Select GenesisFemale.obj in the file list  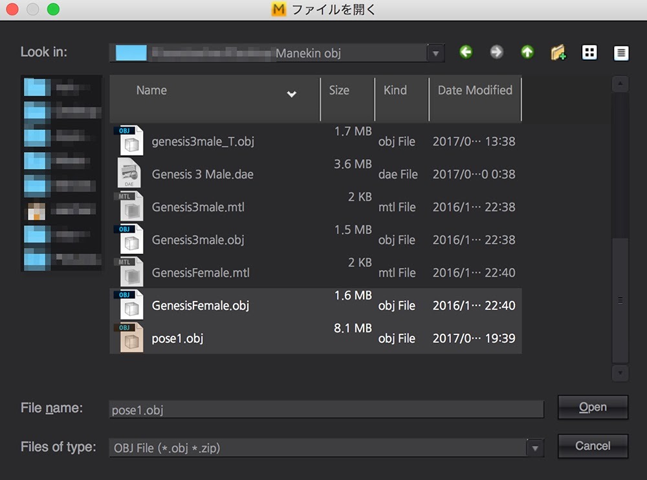click(201, 305)
